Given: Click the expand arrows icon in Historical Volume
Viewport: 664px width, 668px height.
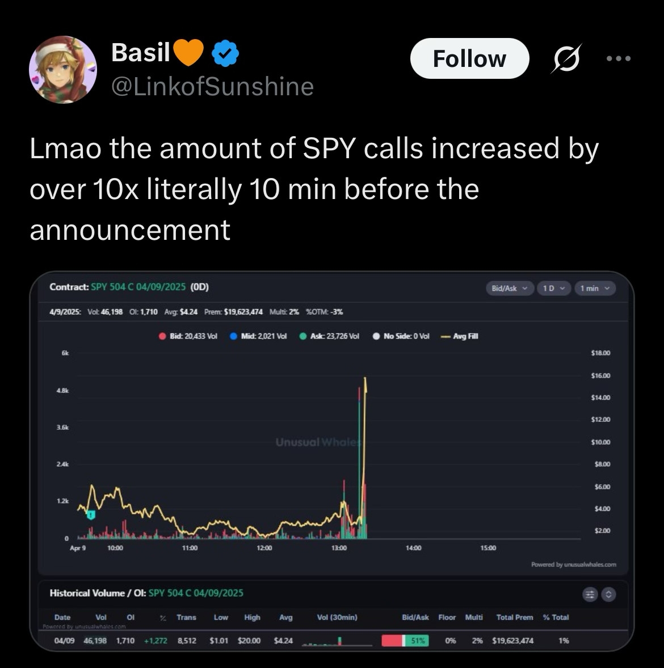Looking at the screenshot, I should coord(608,594).
